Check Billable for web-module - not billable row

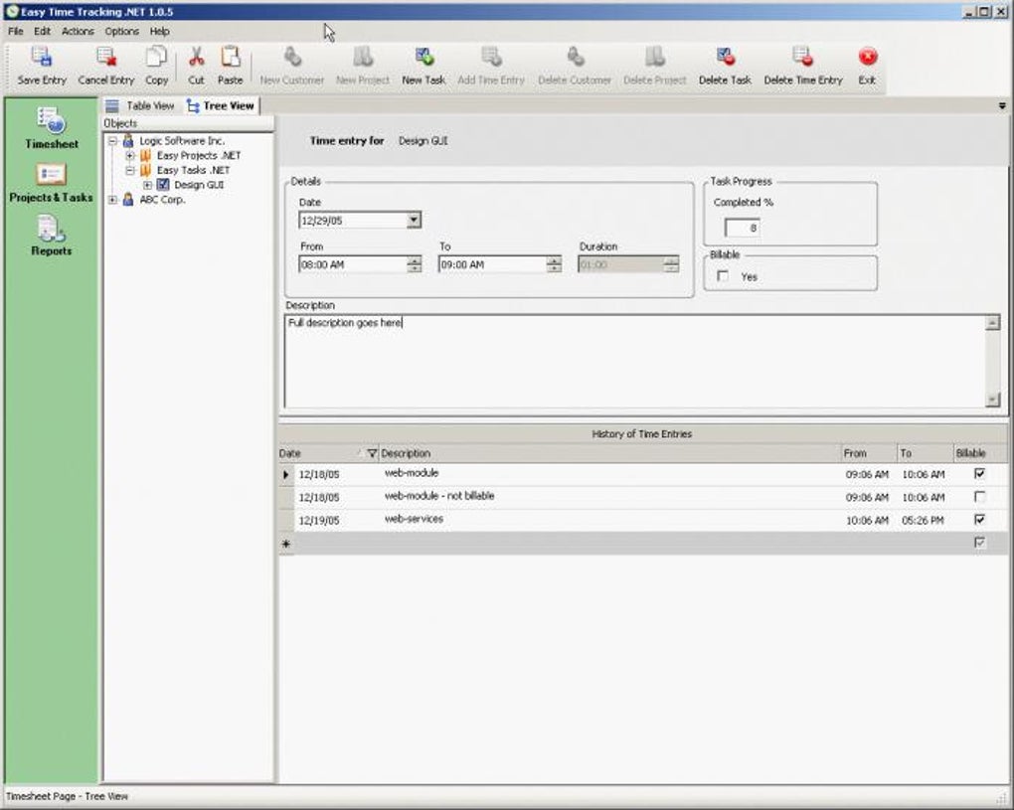click(x=980, y=496)
